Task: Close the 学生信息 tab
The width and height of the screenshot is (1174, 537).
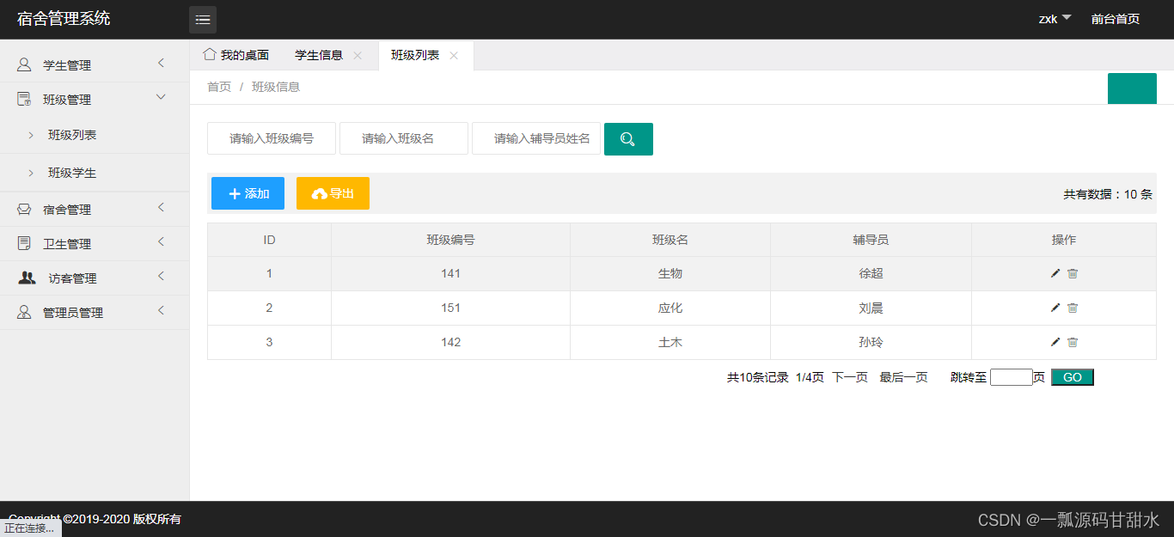Action: click(x=358, y=55)
